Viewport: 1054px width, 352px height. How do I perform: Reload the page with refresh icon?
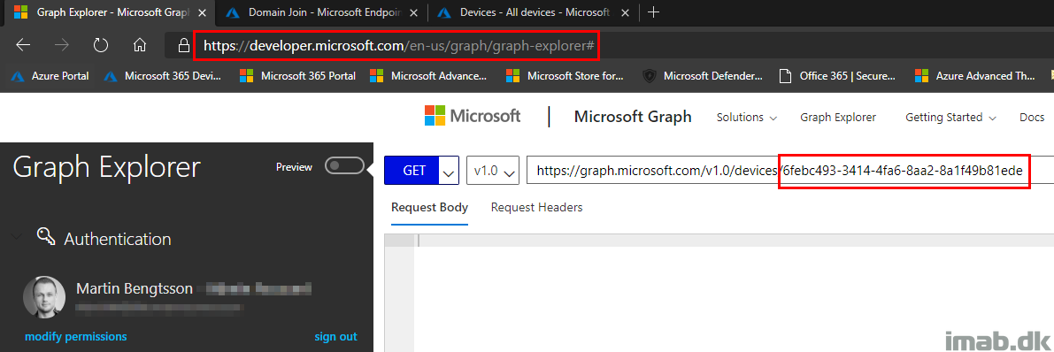pos(101,45)
